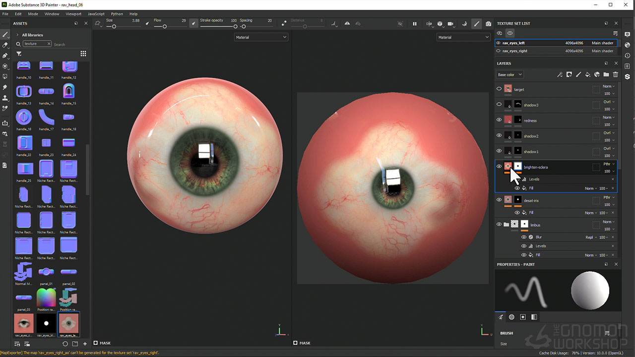Select the rav_eyes_right texture set
The image size is (635, 357).
(x=515, y=51)
